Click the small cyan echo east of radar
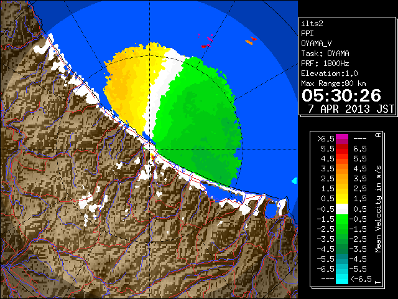 [294, 181]
